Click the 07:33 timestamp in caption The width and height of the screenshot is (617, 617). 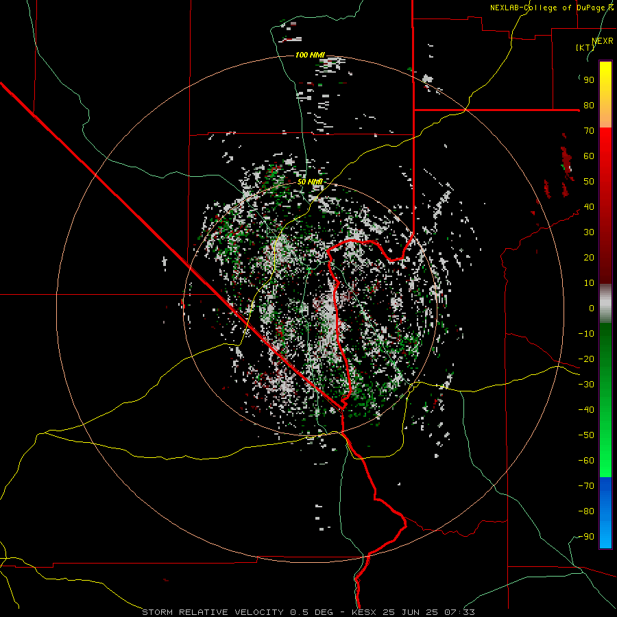coord(460,612)
